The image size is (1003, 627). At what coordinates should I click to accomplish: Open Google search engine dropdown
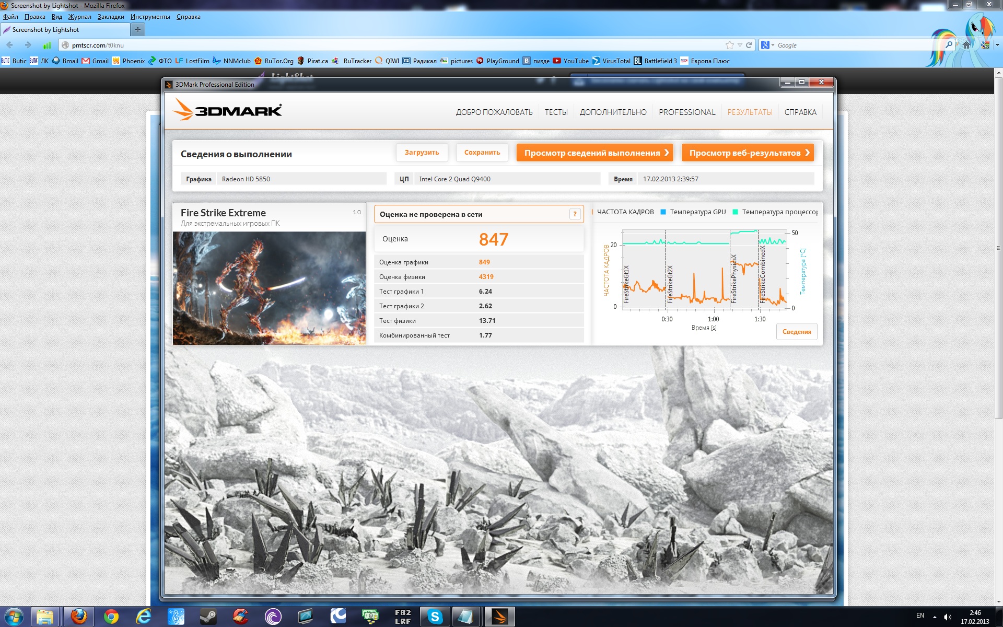point(767,45)
